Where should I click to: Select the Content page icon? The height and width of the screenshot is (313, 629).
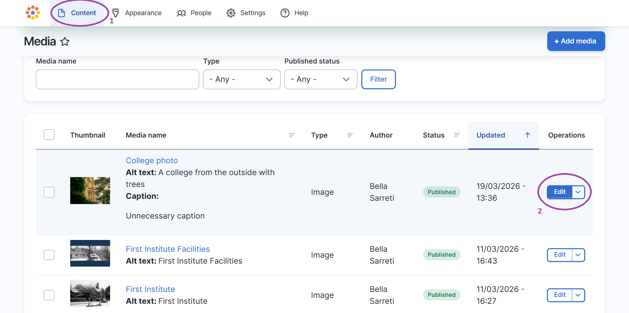pyautogui.click(x=62, y=13)
